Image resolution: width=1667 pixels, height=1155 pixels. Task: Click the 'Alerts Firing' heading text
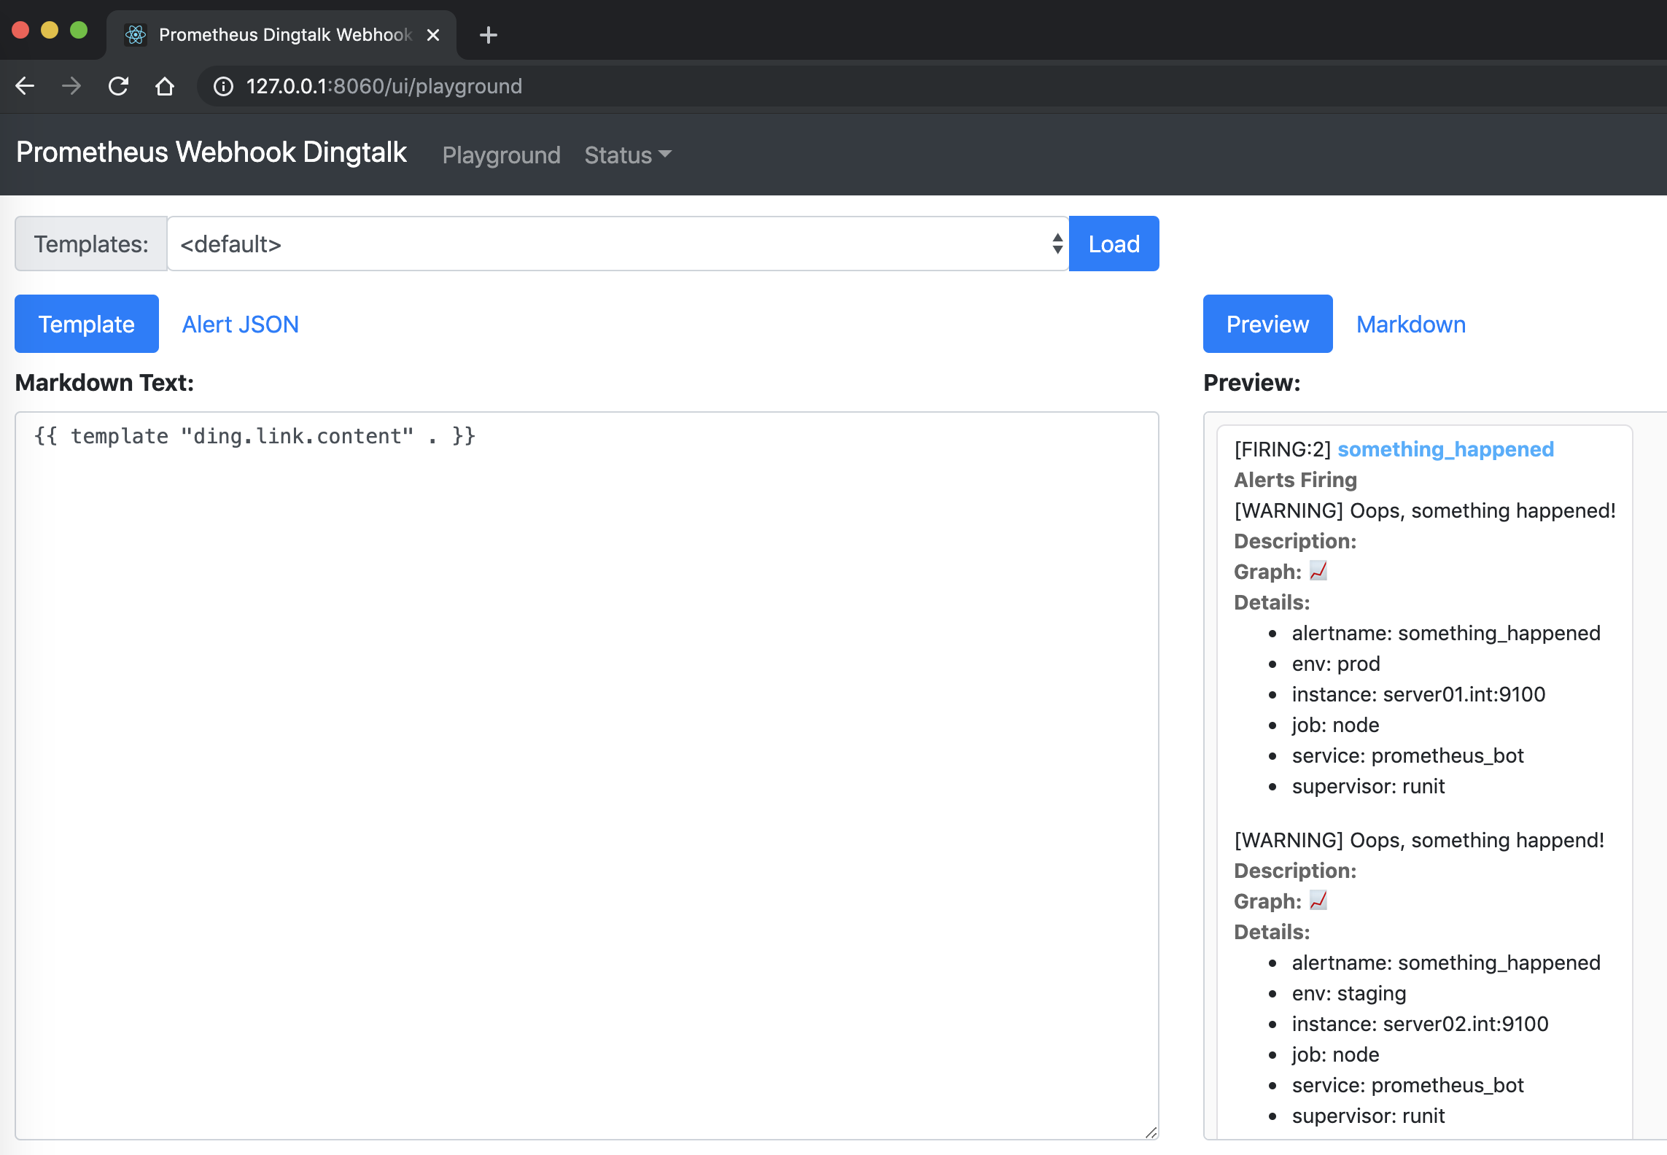[1295, 479]
